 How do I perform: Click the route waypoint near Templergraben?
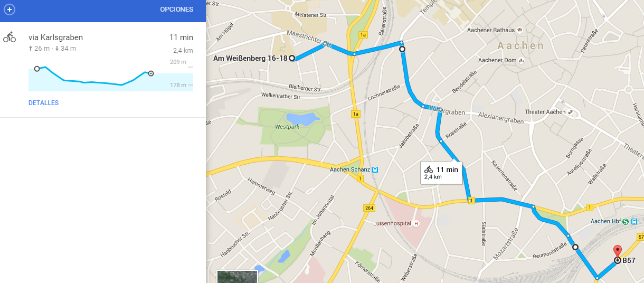[402, 49]
